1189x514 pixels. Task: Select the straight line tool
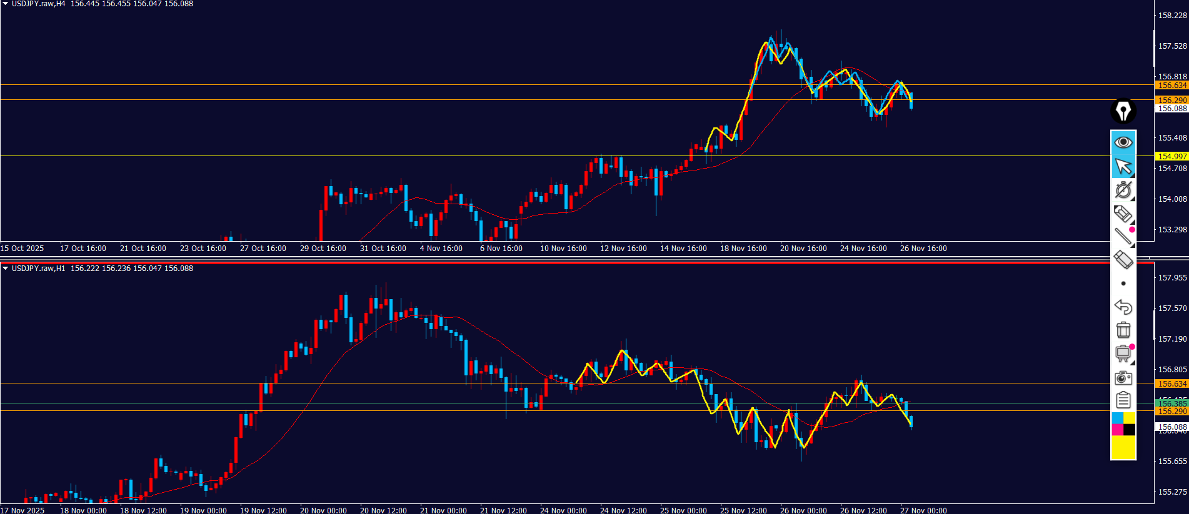pos(1123,236)
